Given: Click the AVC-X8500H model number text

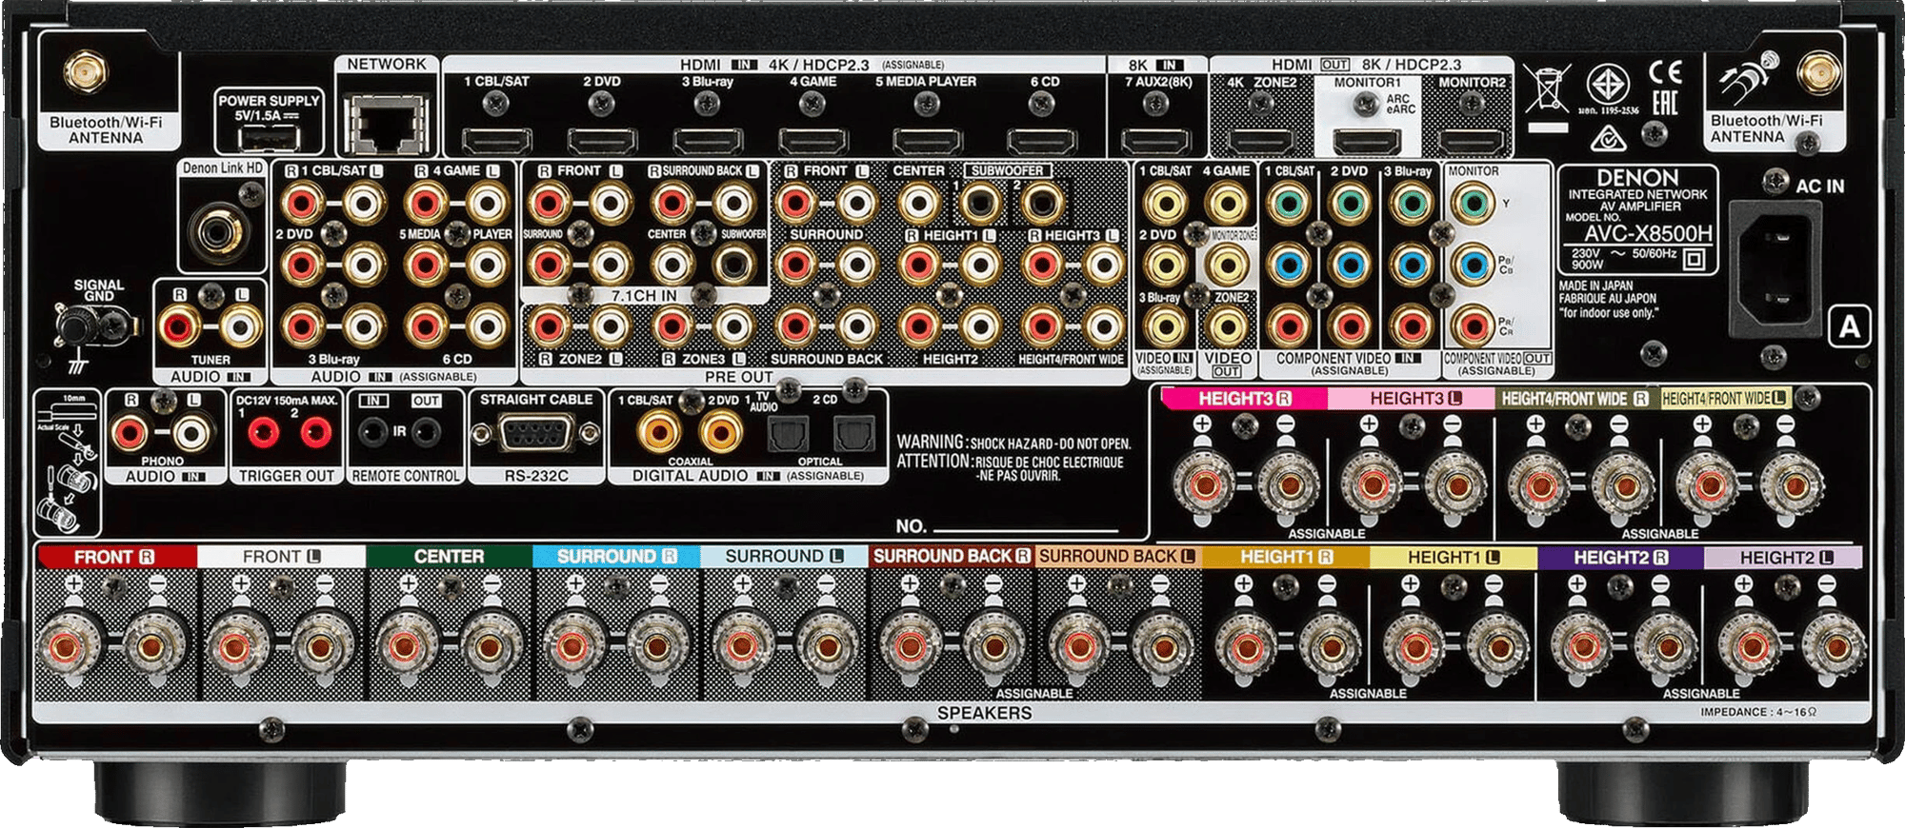Looking at the screenshot, I should click(1648, 233).
